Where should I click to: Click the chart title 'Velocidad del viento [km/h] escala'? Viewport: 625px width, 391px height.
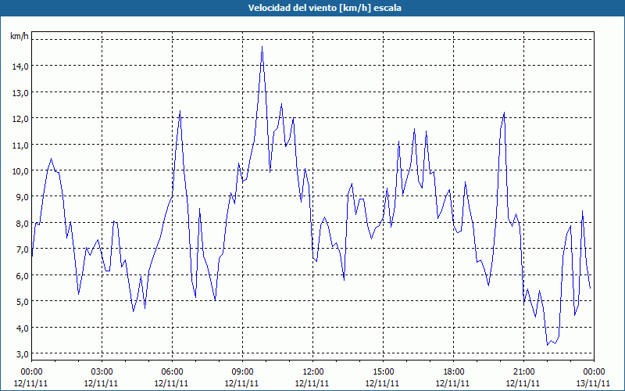[x=324, y=8]
